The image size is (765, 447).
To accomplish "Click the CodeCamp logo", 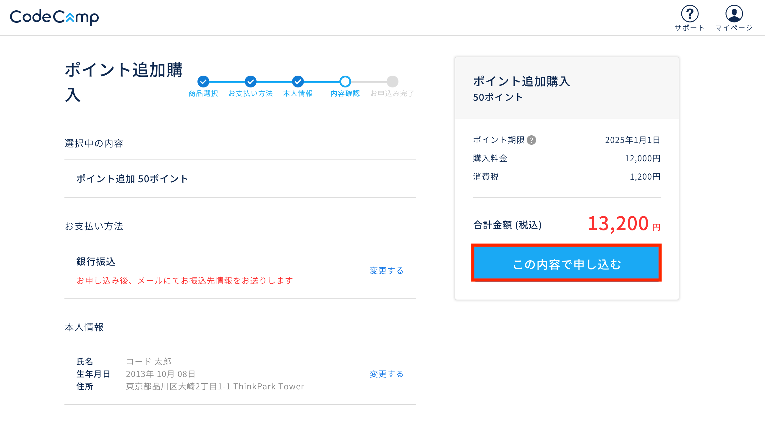I will point(54,17).
